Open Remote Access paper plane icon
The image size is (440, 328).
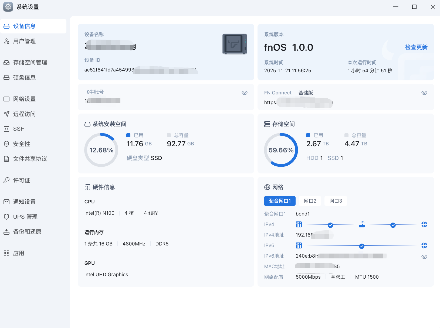pyautogui.click(x=6, y=114)
